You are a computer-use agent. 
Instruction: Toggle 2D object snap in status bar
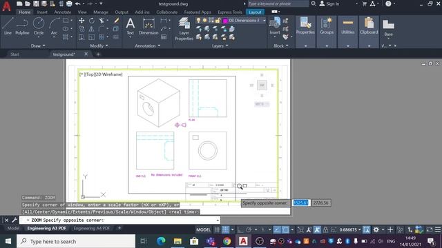pos(285,229)
